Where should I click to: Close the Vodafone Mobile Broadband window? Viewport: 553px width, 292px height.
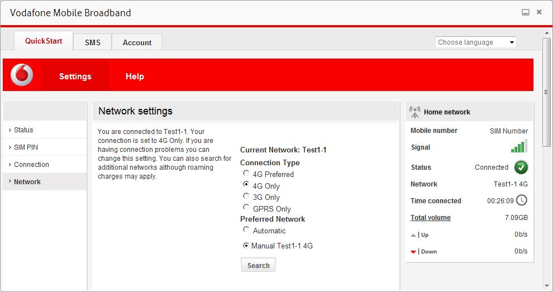point(539,12)
